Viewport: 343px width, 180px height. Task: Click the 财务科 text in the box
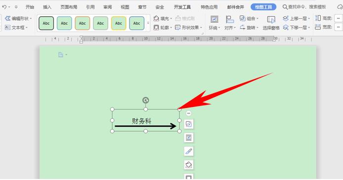click(141, 121)
